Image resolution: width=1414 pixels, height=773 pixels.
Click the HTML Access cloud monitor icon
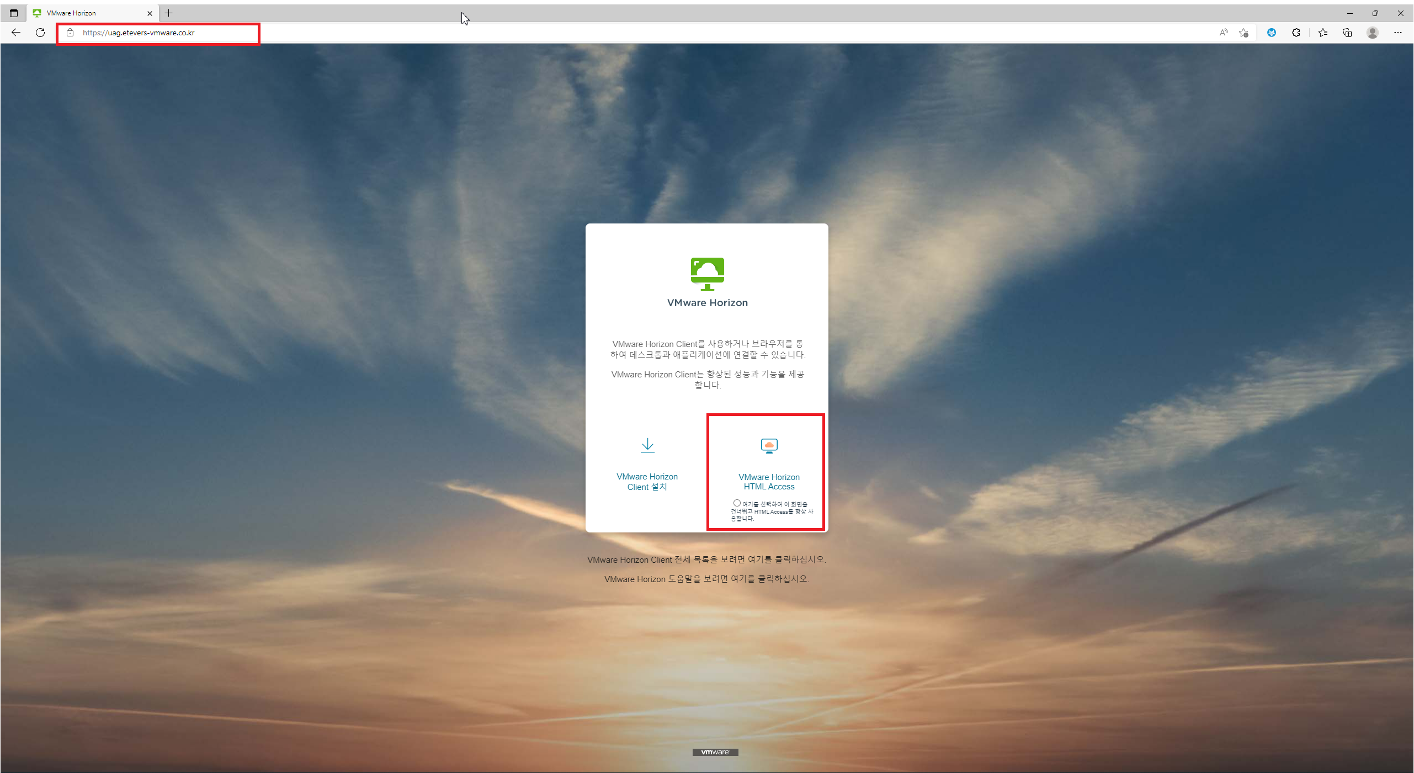point(769,446)
